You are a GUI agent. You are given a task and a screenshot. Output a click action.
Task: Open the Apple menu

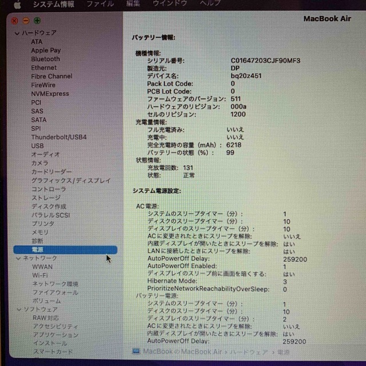tap(18, 5)
